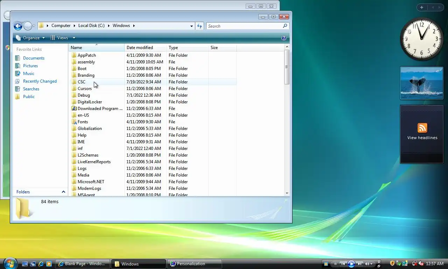Click the magnifier icon in the Search box
448x269 pixels.
(x=285, y=26)
